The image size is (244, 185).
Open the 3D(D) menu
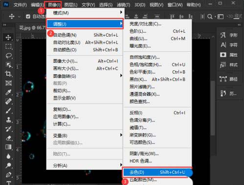(x=140, y=5)
